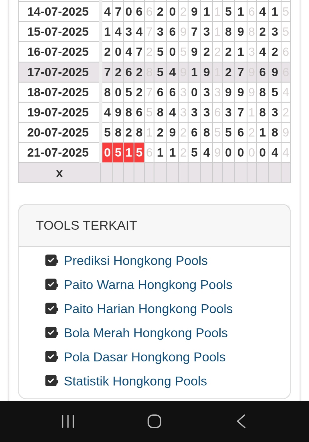This screenshot has width=309, height=442.
Task: Select the 21-07-2025 date cell
Action: tap(58, 153)
